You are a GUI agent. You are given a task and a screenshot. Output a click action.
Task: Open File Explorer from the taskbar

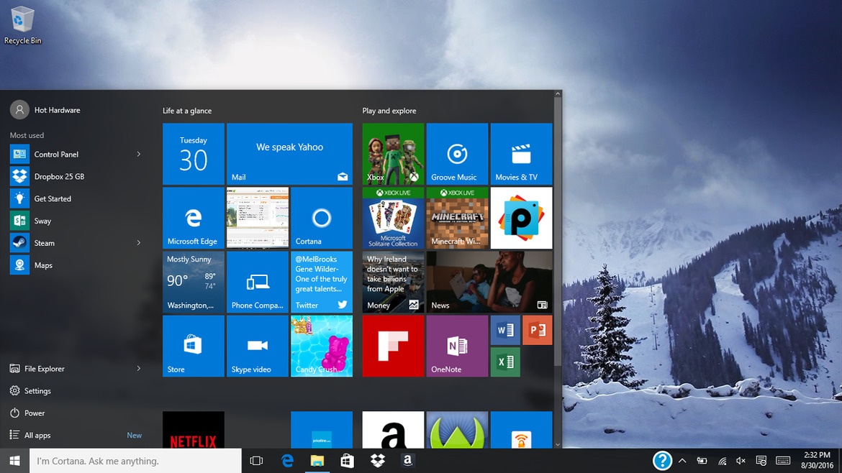[x=317, y=461]
